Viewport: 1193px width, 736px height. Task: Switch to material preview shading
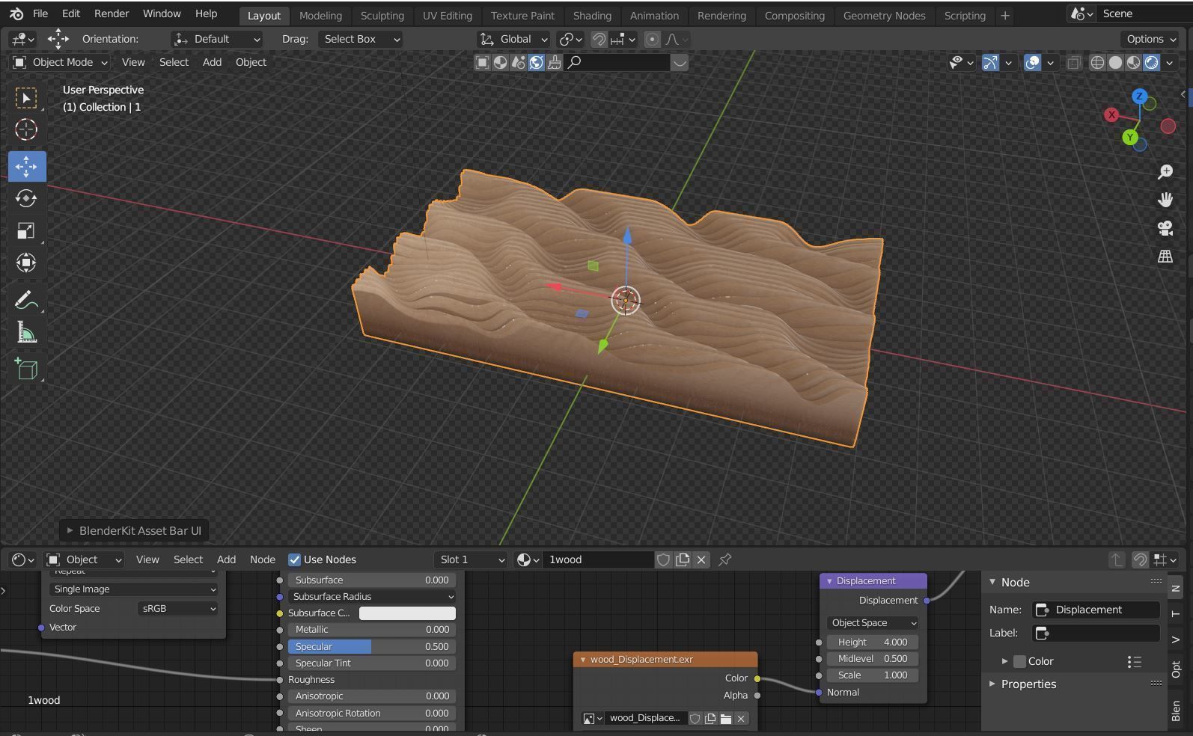pos(1133,63)
